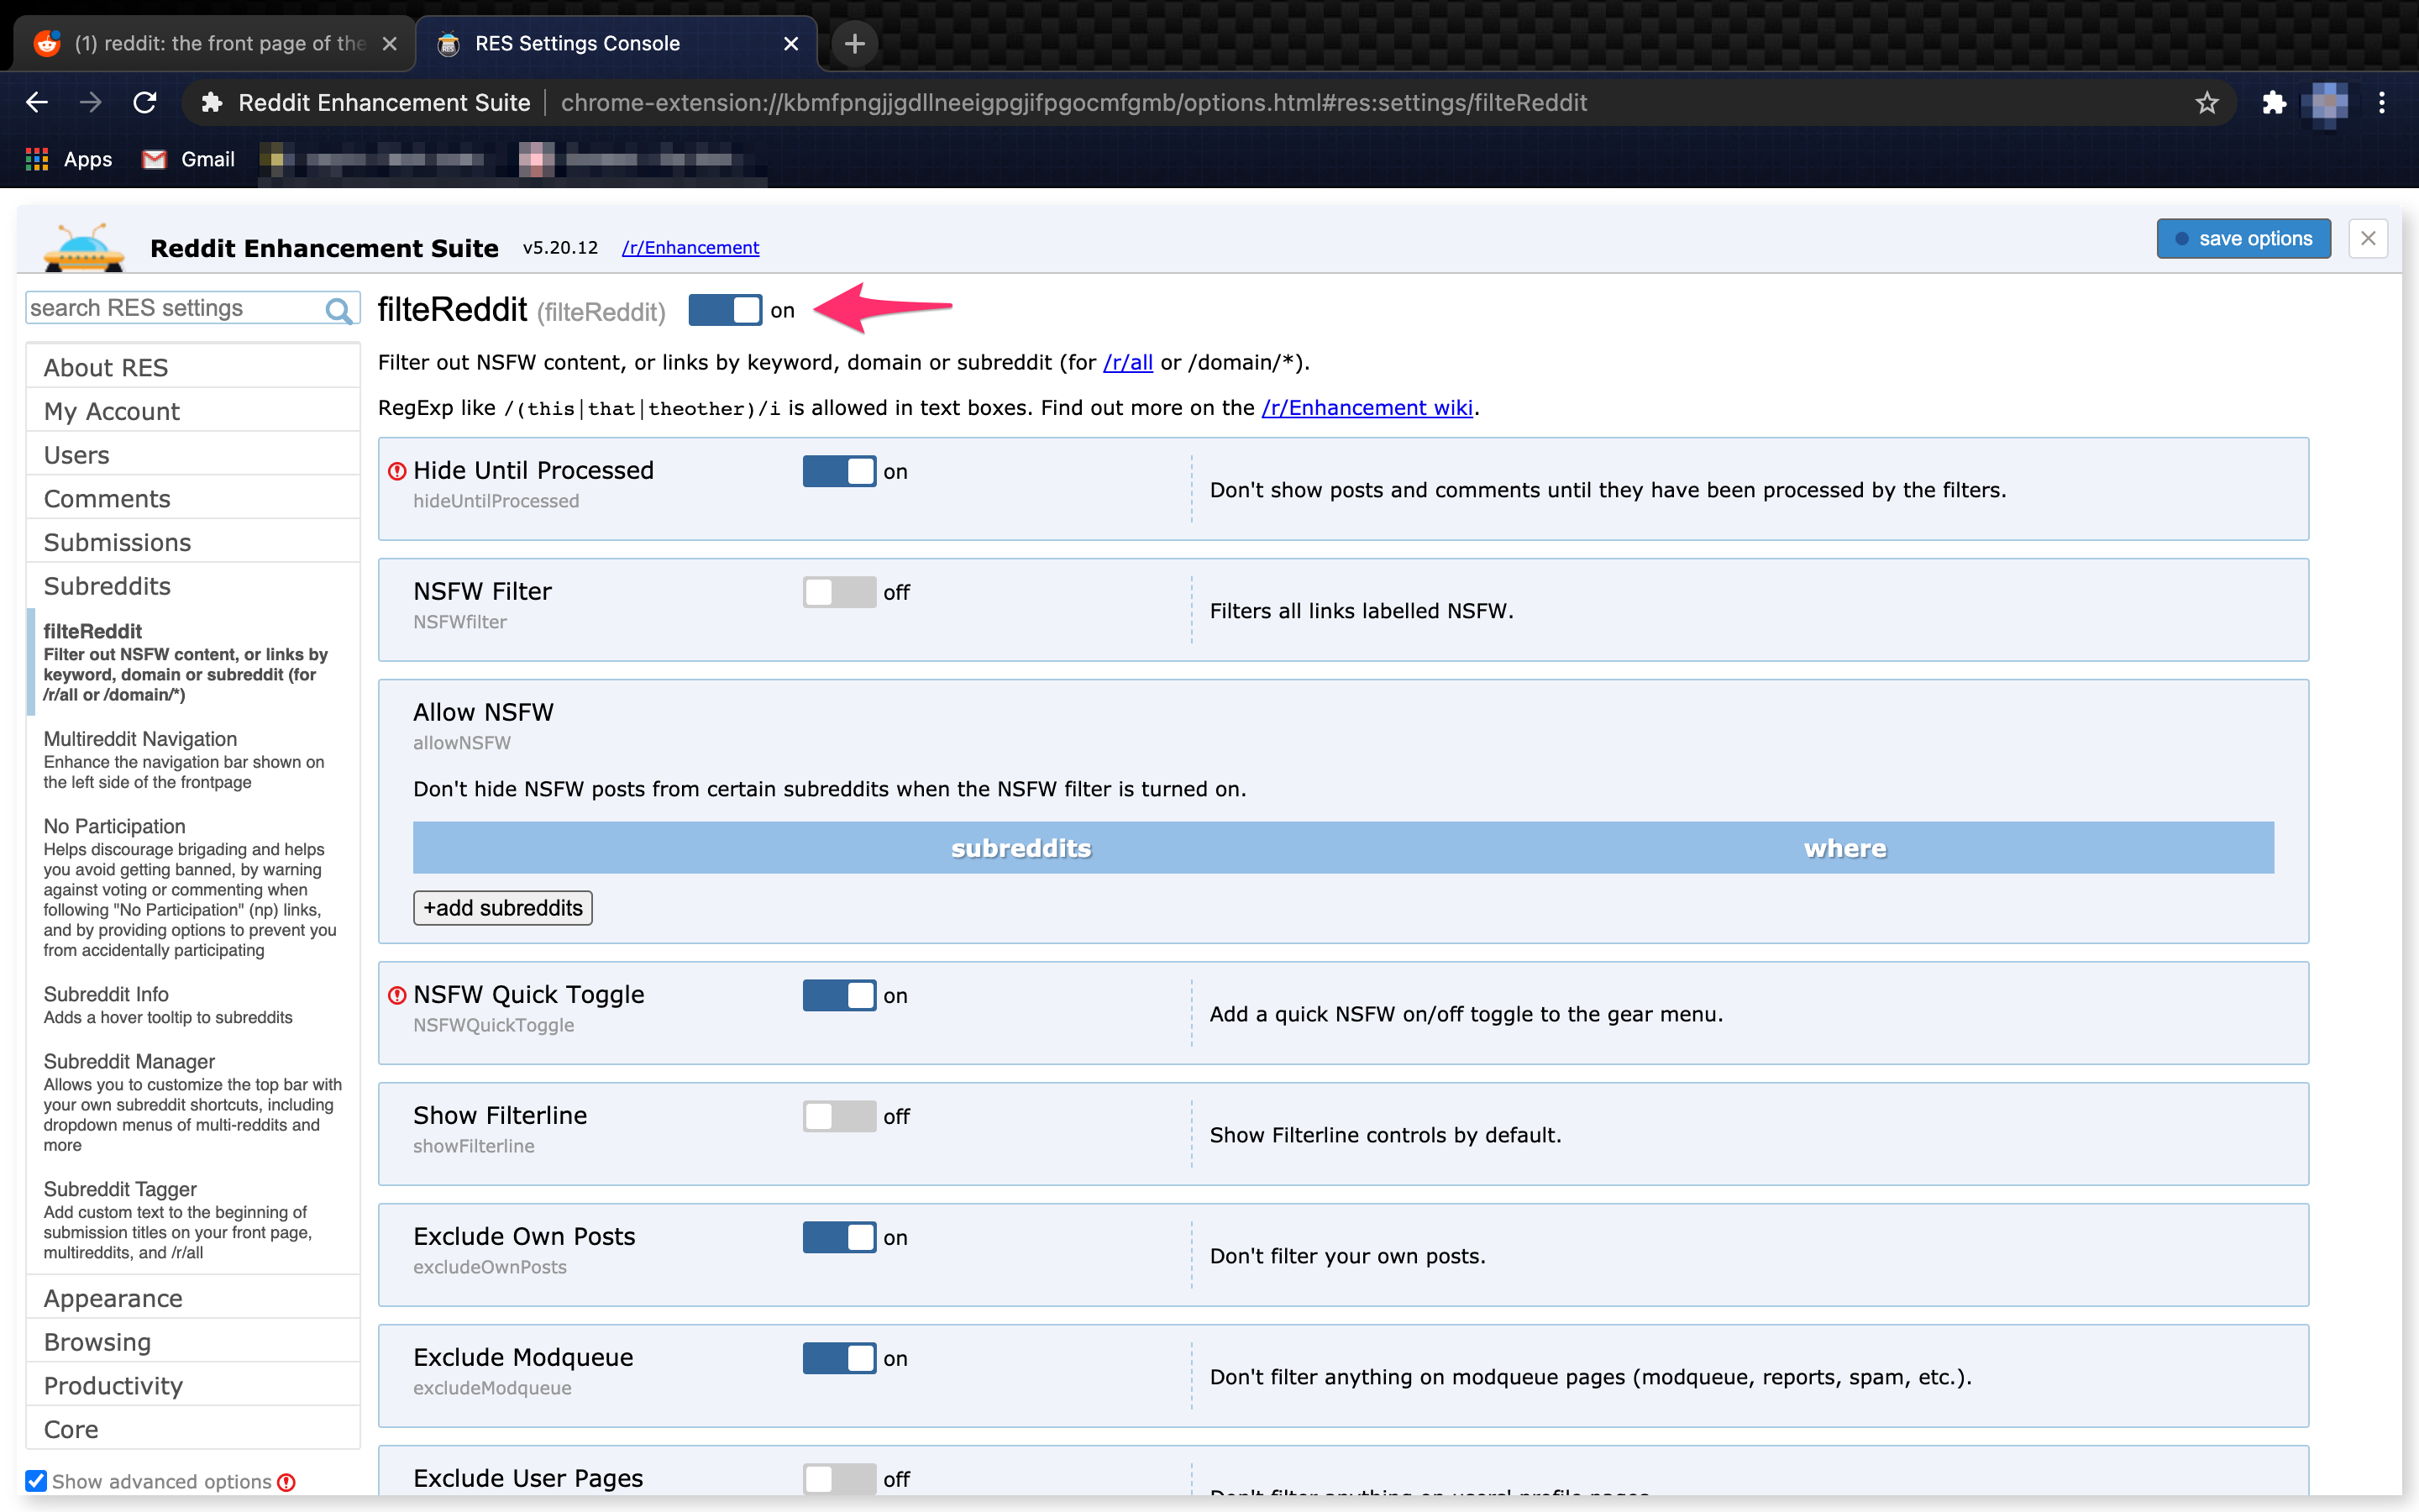The height and width of the screenshot is (1512, 2419).
Task: Open the Chrome three-dot menu
Action: pyautogui.click(x=2382, y=102)
